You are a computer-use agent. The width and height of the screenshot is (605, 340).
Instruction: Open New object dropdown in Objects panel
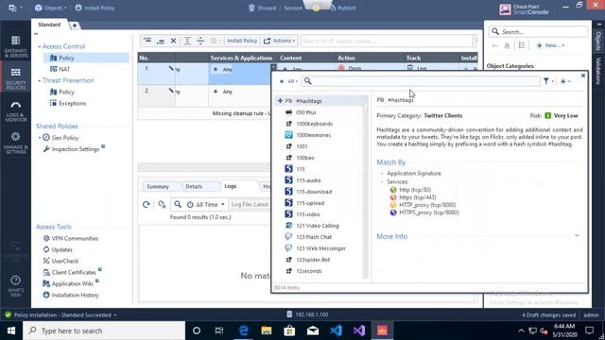pyautogui.click(x=550, y=45)
